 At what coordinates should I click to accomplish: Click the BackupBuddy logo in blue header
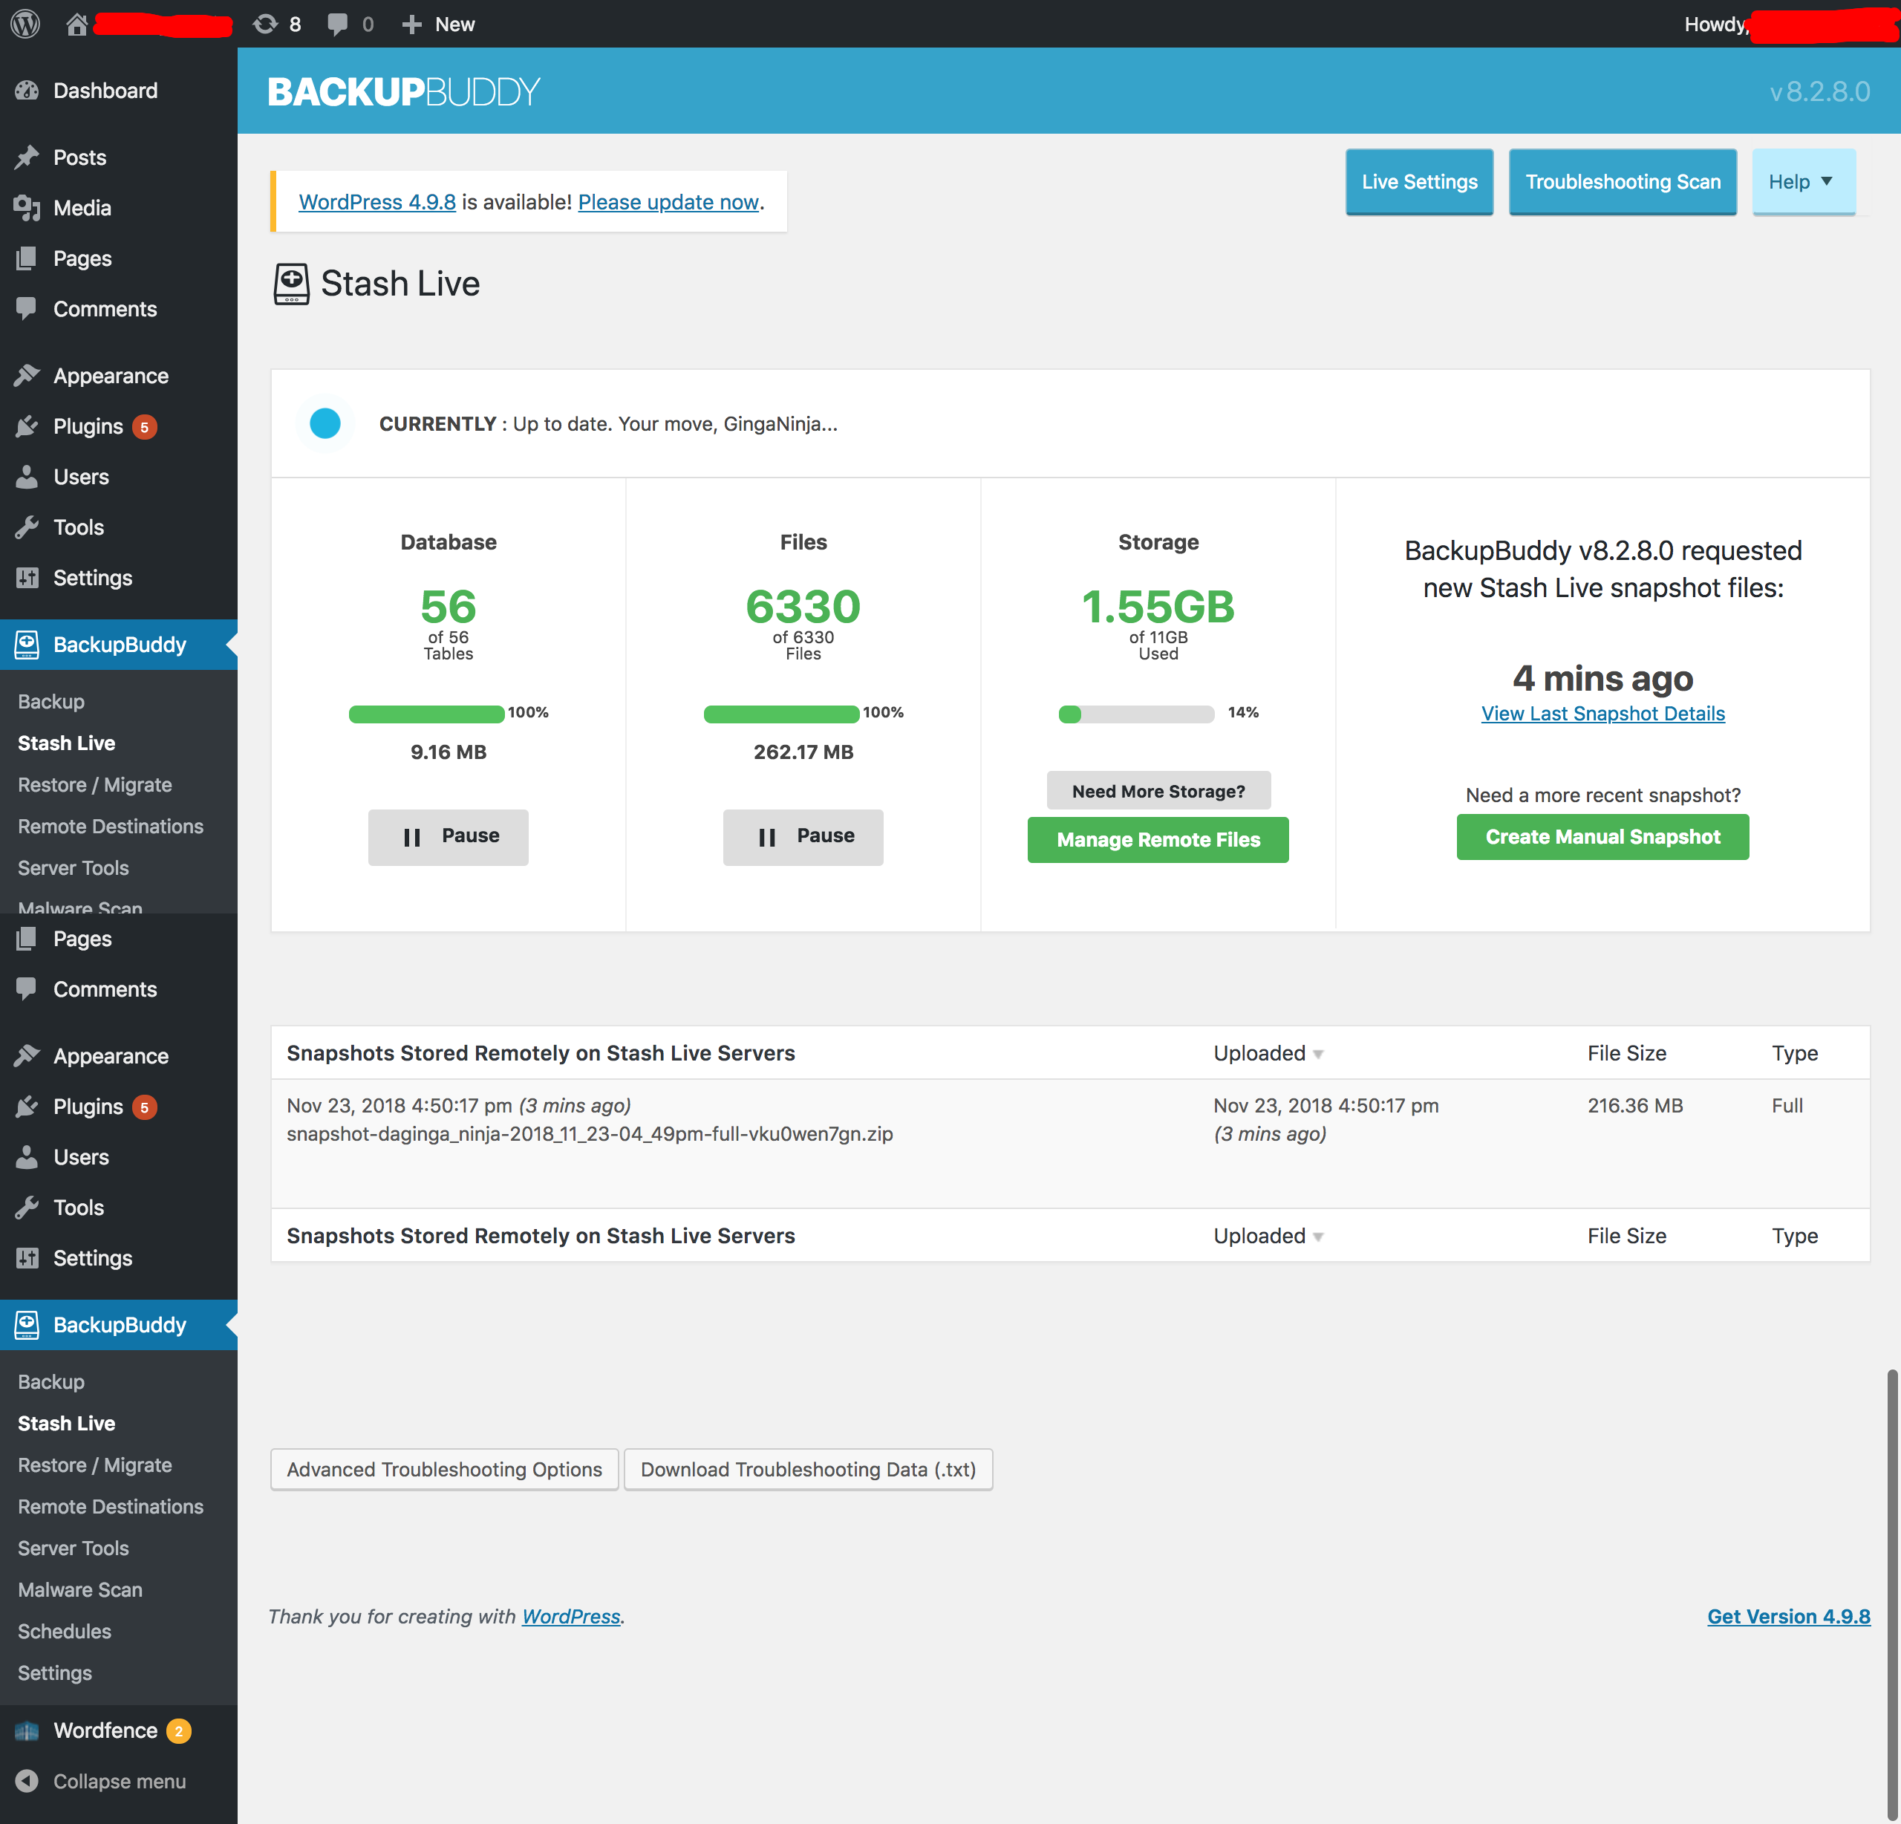click(x=403, y=91)
